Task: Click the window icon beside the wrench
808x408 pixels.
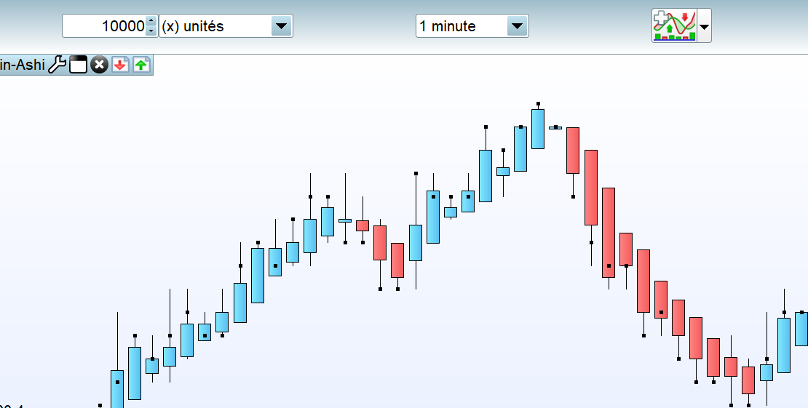Action: 78,65
